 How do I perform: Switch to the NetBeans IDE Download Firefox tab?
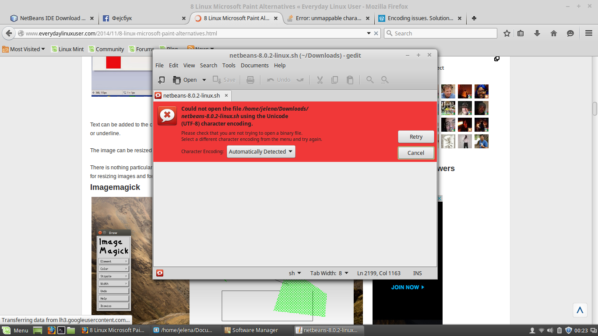click(x=52, y=18)
